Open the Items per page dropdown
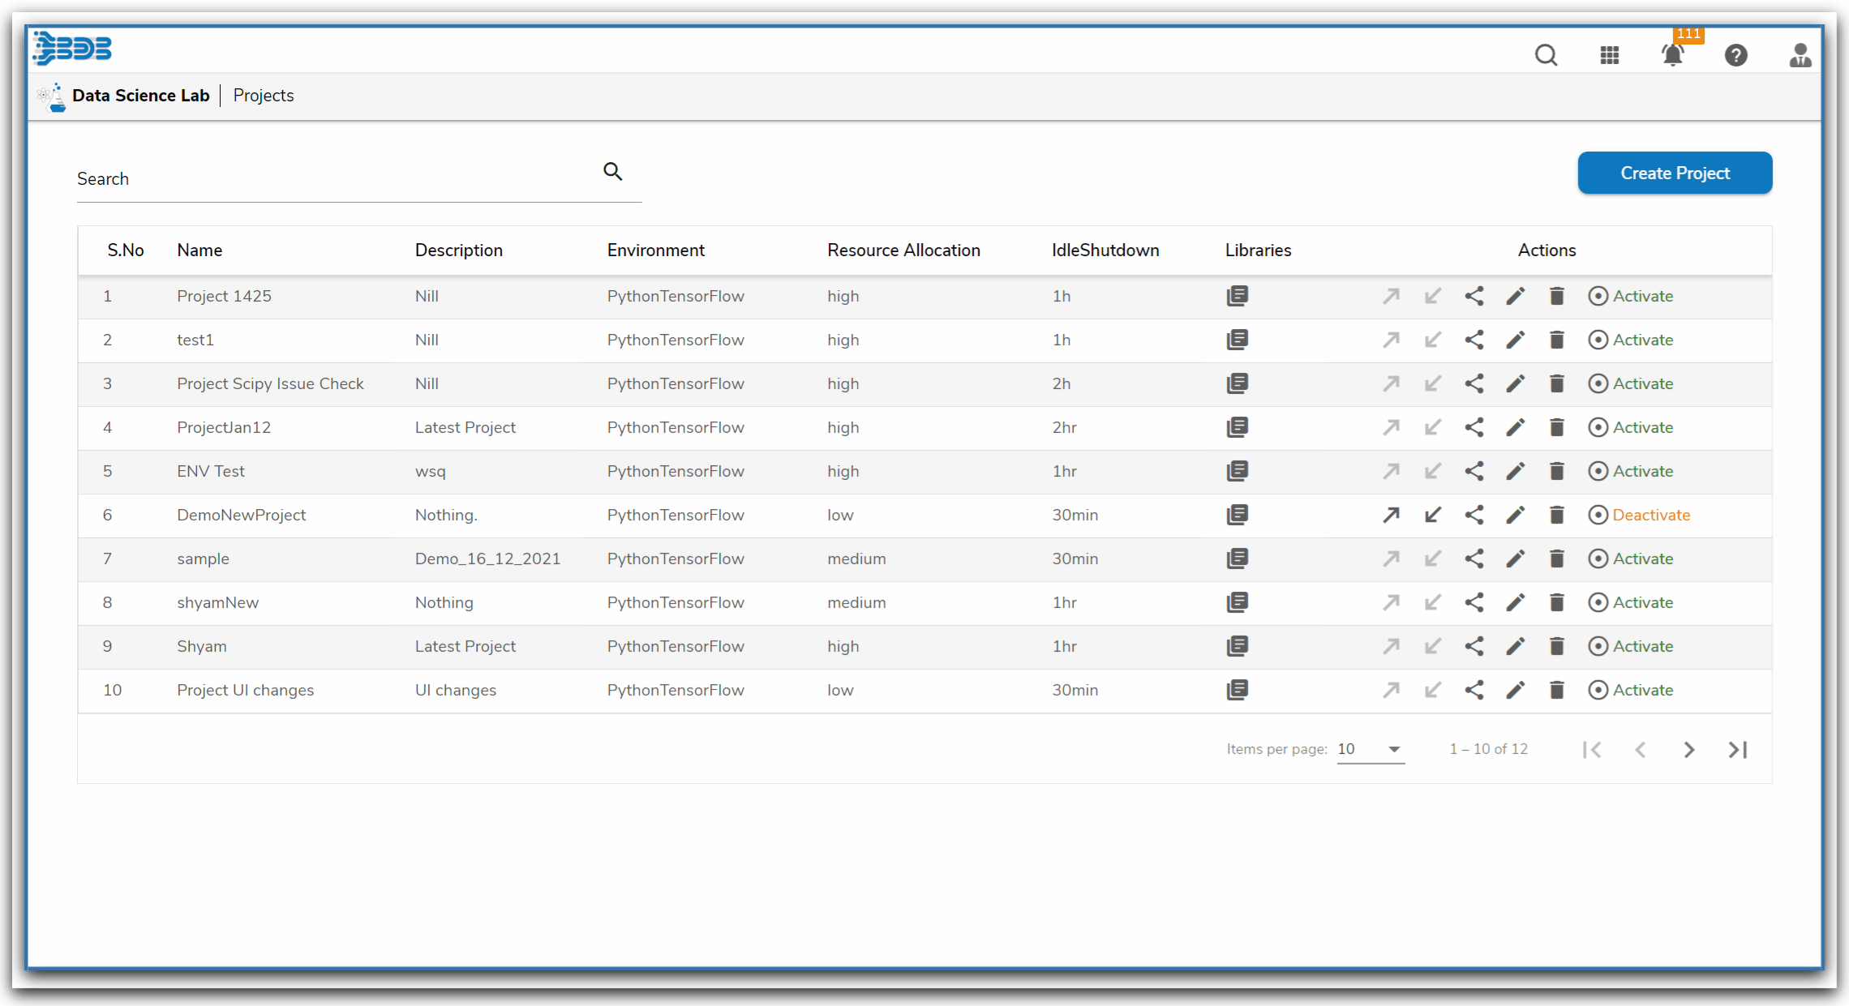 coord(1370,749)
